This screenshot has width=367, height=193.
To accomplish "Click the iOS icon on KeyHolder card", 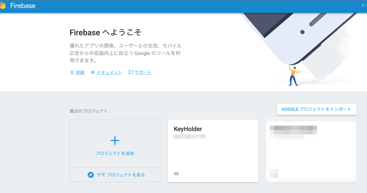I will pos(176,174).
